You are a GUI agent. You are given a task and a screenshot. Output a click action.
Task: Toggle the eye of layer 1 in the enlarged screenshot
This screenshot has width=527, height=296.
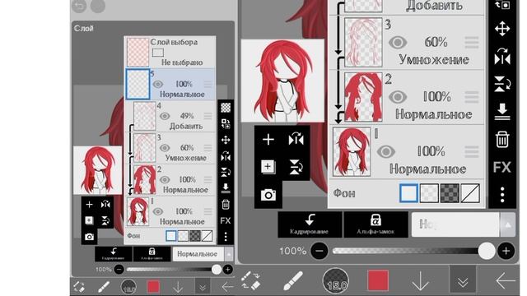pos(386,151)
